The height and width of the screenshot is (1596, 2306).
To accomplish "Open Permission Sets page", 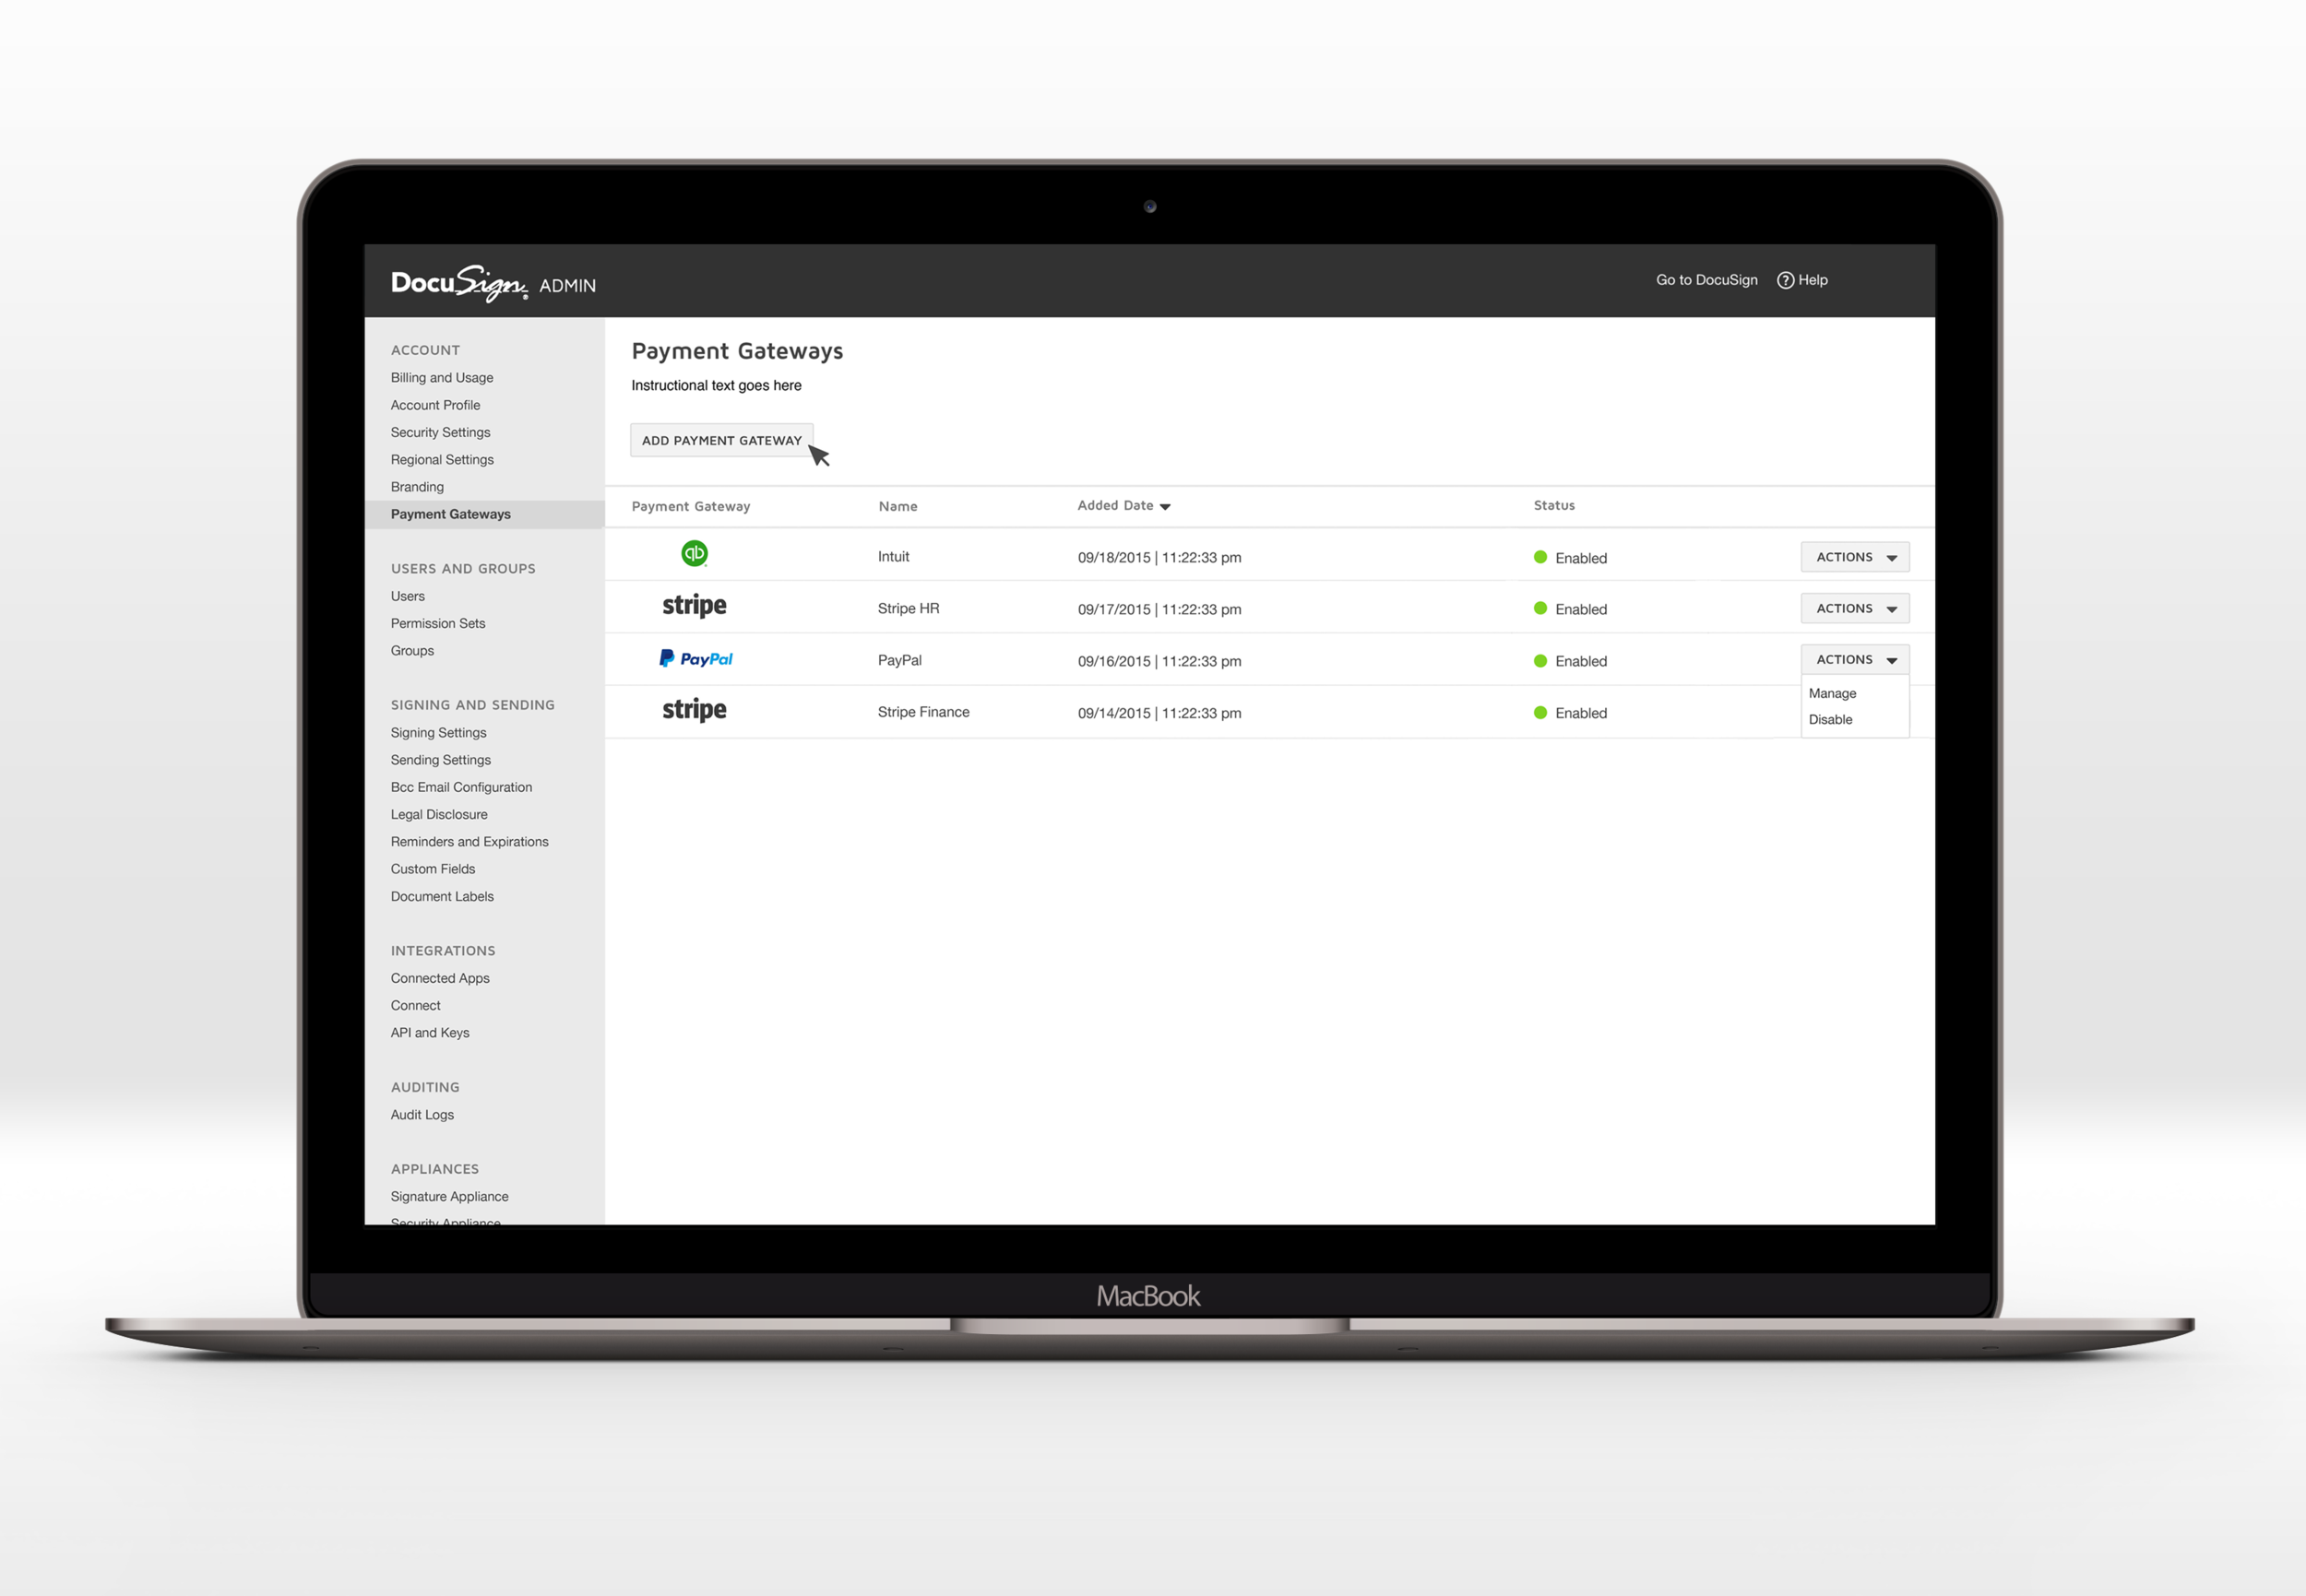I will (x=438, y=623).
